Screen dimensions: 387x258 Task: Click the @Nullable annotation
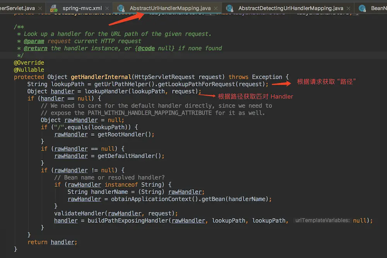(x=29, y=70)
